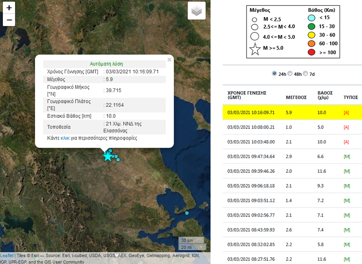
Task: Select the 7d time range radio button
Action: click(305, 73)
